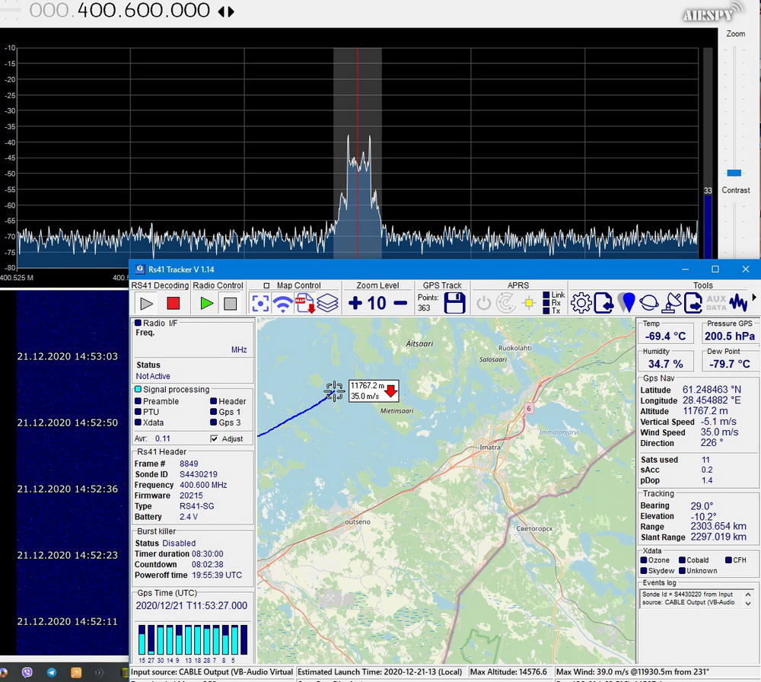Decrease map zoom level with minus
This screenshot has height=682, width=761.
tap(400, 303)
